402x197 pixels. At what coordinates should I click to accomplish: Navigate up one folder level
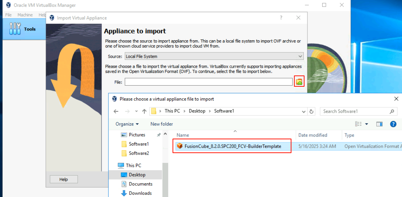[x=144, y=111]
